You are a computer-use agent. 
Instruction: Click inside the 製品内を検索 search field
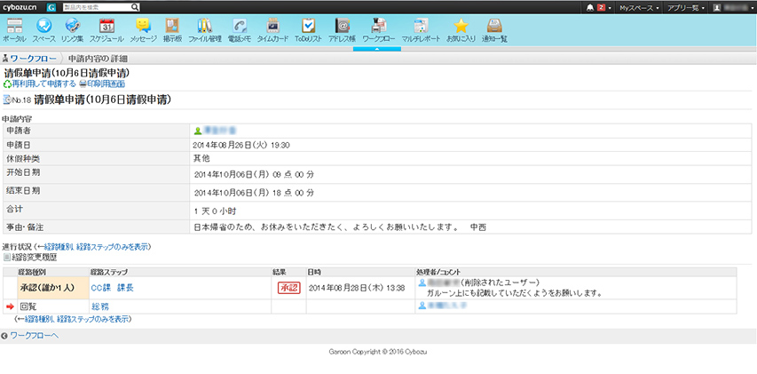pos(96,7)
